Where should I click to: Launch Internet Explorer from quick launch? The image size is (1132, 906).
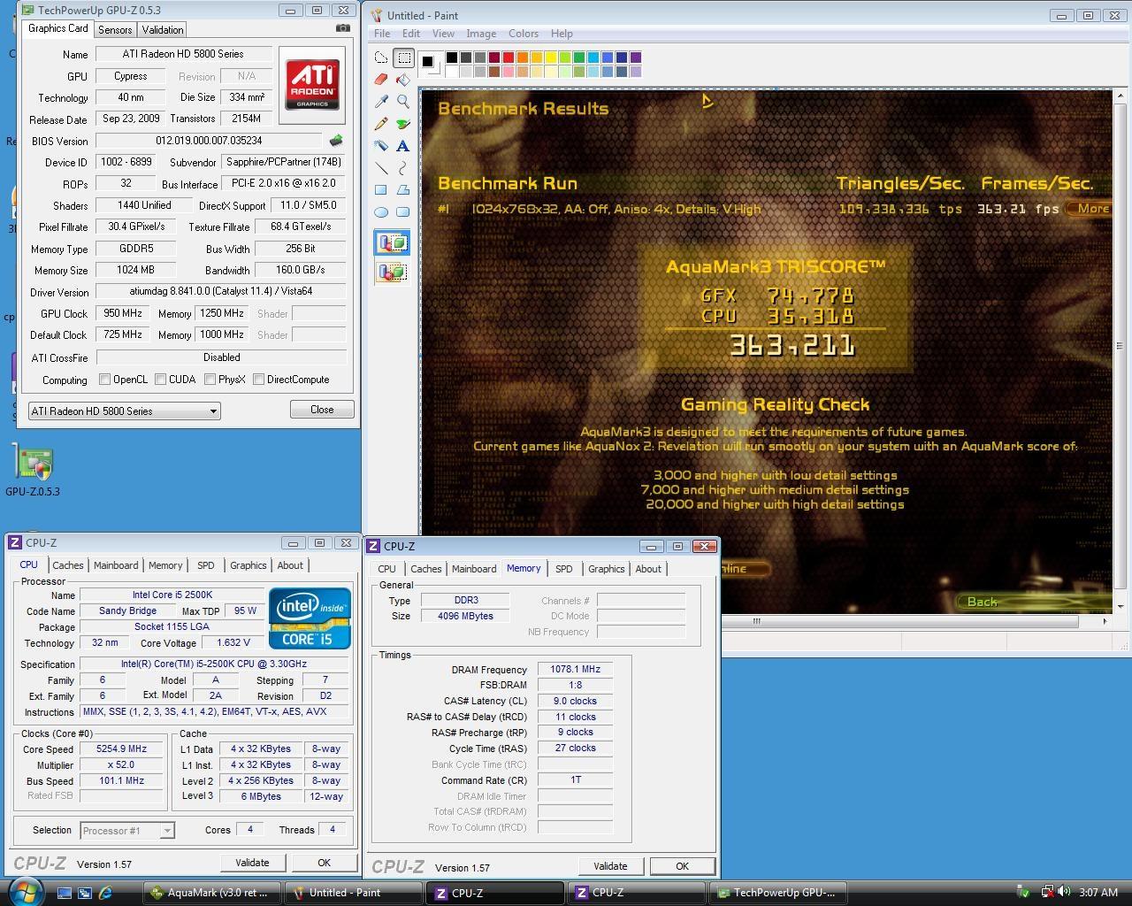tap(105, 893)
